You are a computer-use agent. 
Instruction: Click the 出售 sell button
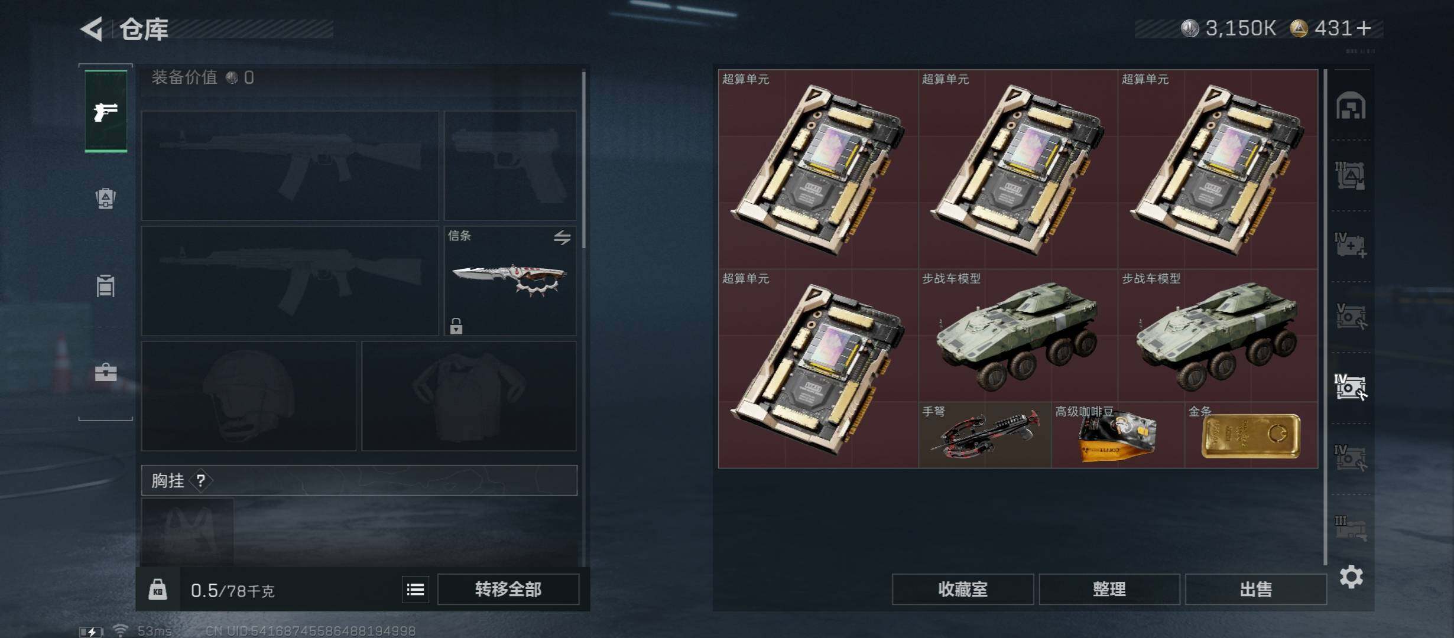[x=1256, y=589]
